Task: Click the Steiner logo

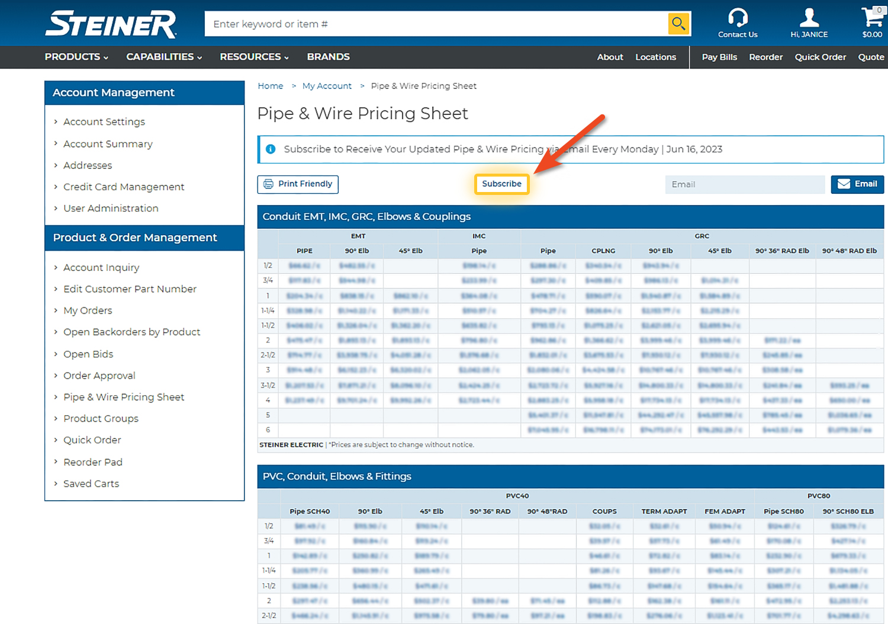Action: [x=111, y=24]
